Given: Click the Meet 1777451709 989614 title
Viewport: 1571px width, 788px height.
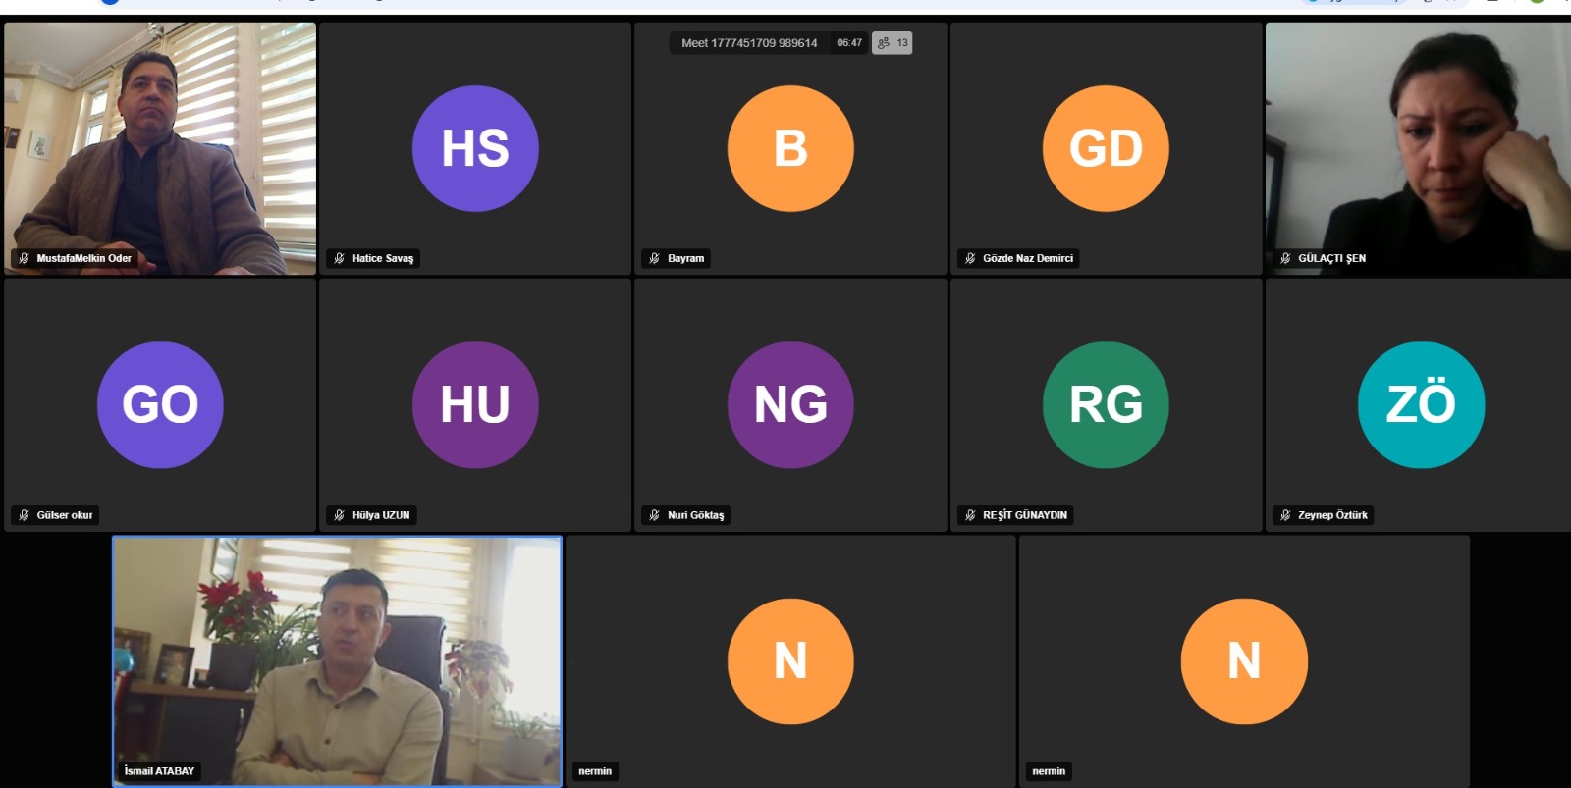Looking at the screenshot, I should (x=749, y=43).
